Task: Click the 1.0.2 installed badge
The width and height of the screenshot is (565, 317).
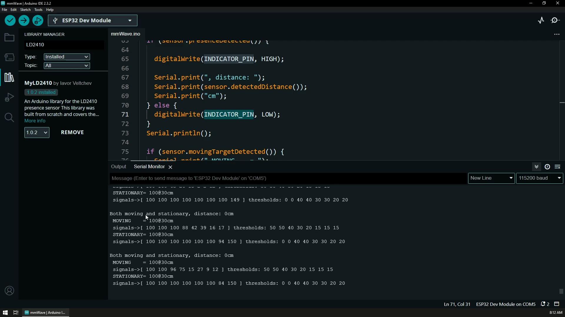Action: (x=41, y=92)
